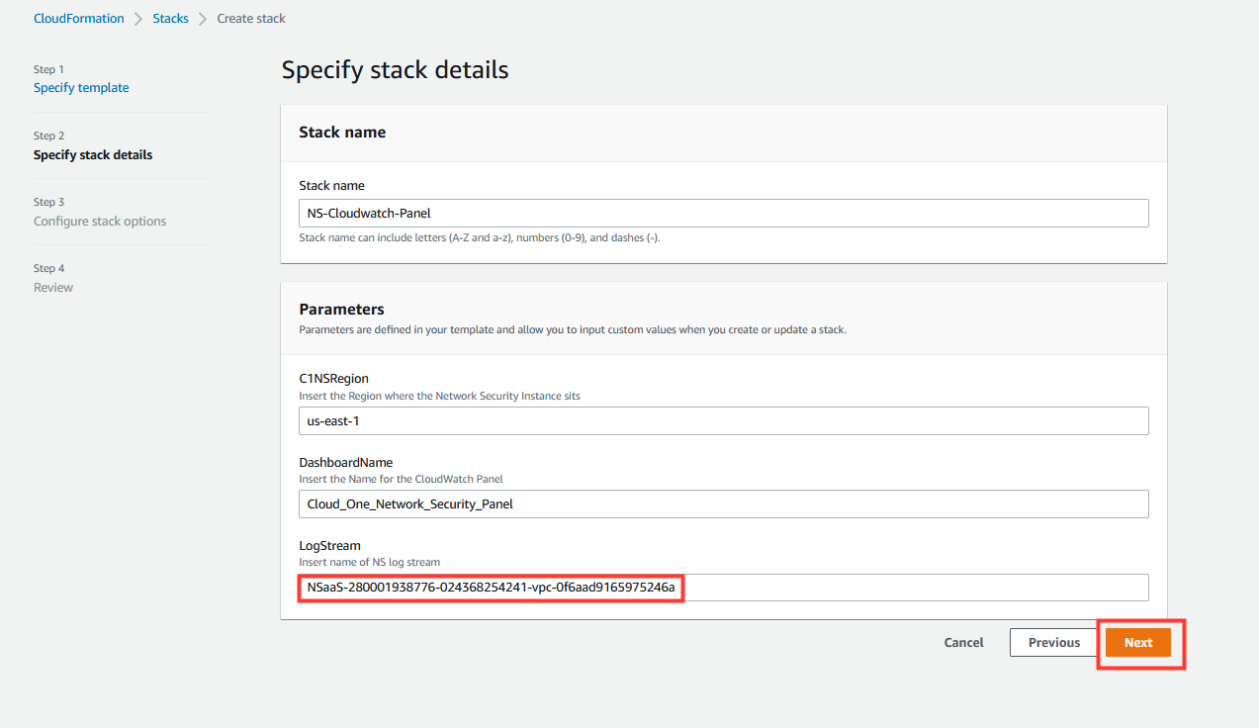Proceed with the Next button
Viewport: 1259px width, 728px height.
[x=1138, y=643]
